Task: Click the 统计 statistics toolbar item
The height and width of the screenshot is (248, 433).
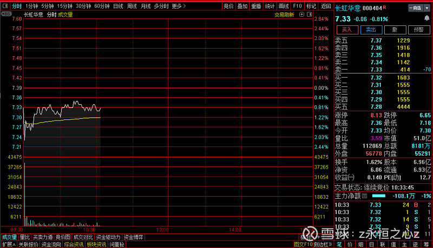Action: tap(270, 6)
